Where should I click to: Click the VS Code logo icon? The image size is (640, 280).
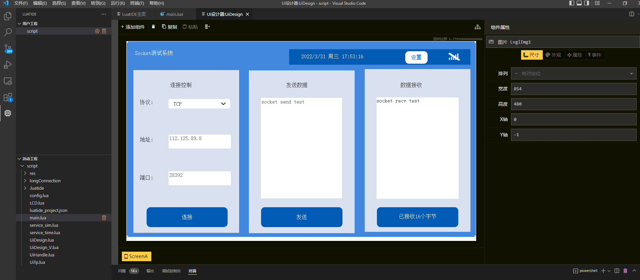tap(6, 3)
